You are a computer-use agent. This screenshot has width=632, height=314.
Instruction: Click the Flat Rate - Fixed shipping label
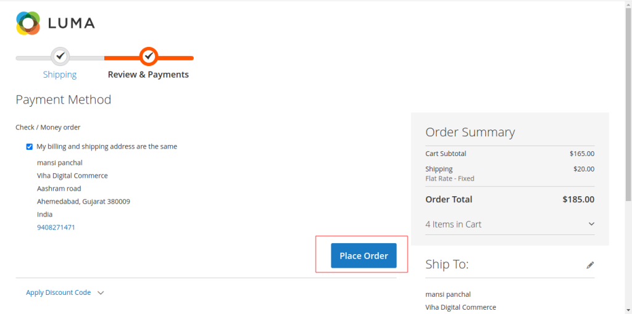[450, 178]
